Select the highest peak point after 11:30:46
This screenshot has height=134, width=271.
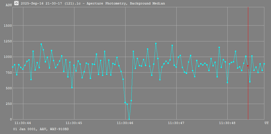156,43
